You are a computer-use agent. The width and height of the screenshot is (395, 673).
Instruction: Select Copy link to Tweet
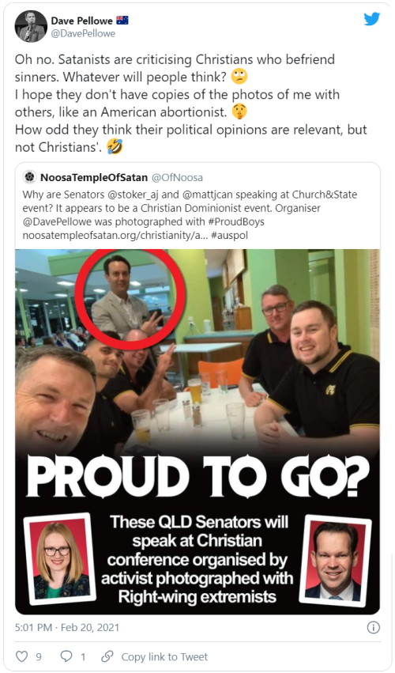pyautogui.click(x=164, y=656)
